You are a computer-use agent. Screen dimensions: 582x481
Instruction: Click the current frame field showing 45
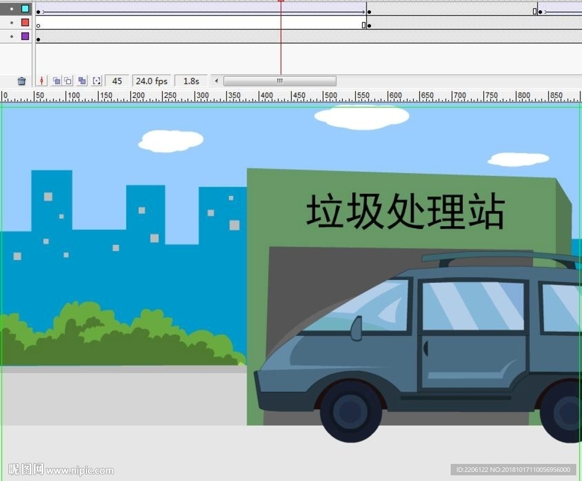[116, 81]
